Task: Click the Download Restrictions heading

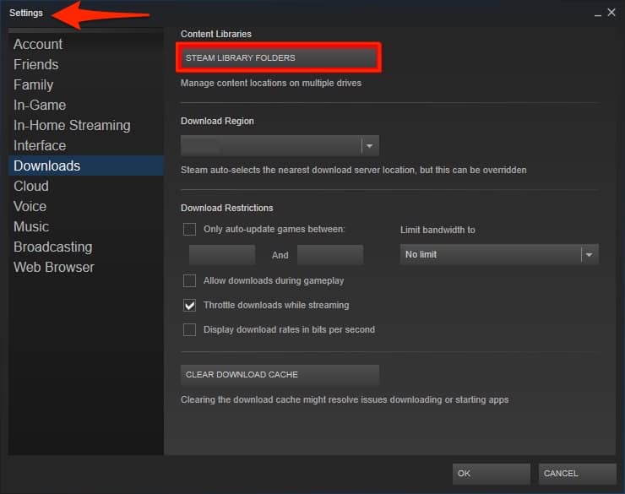Action: (227, 208)
